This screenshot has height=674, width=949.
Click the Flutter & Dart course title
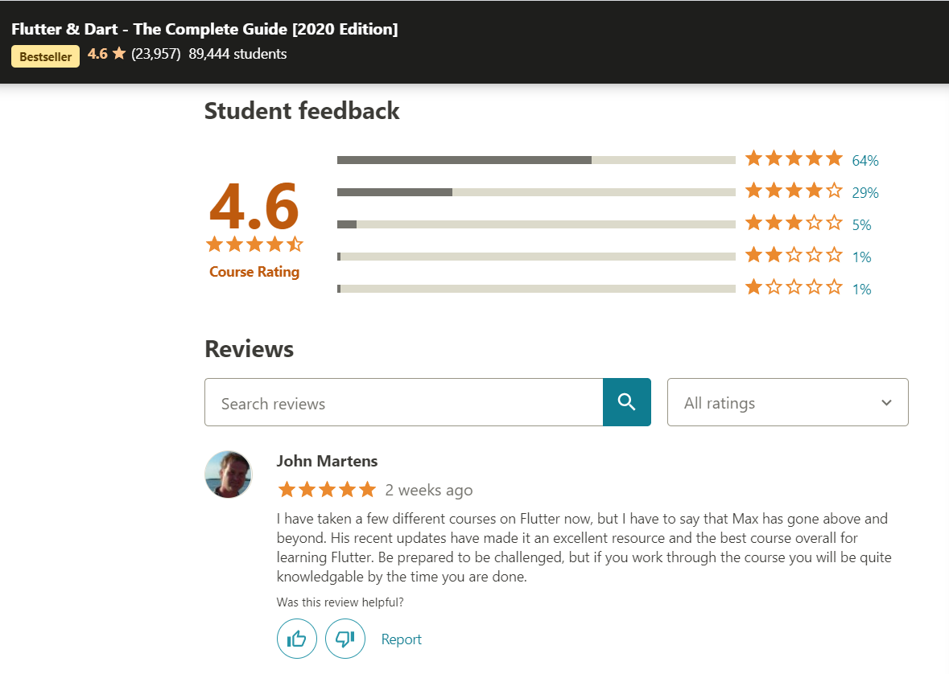pos(204,28)
